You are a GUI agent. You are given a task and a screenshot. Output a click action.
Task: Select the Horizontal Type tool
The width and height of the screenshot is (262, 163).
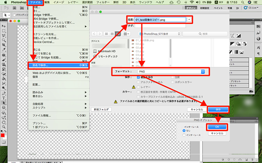pos(4,98)
